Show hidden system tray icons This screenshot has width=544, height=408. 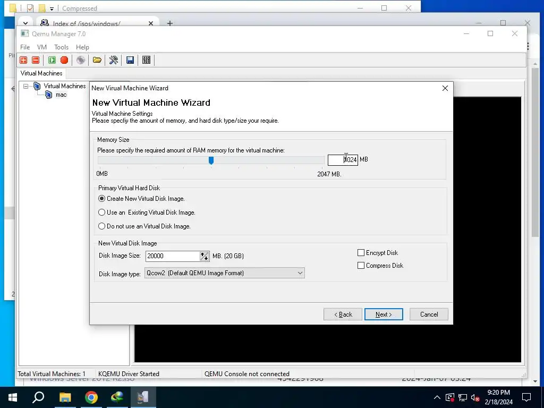tap(437, 397)
